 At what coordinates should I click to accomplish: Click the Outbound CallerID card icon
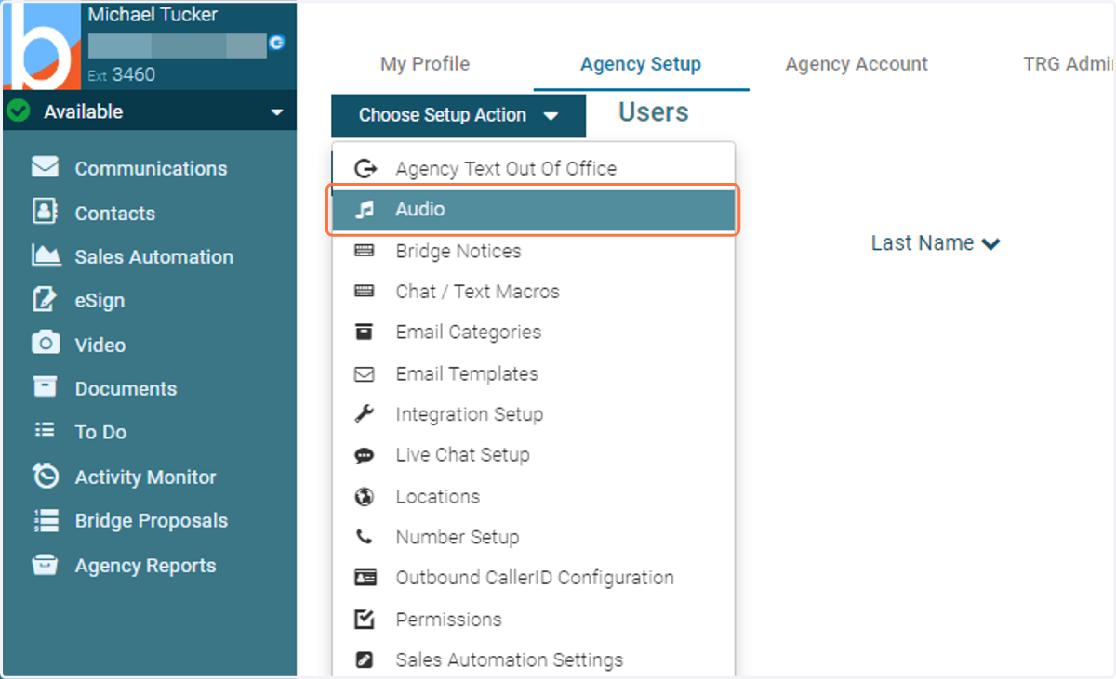365,578
